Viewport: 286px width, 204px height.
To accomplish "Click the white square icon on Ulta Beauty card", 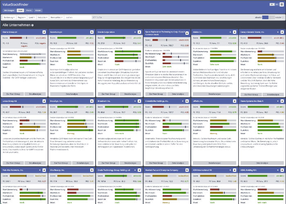I will [x=92, y=170].
